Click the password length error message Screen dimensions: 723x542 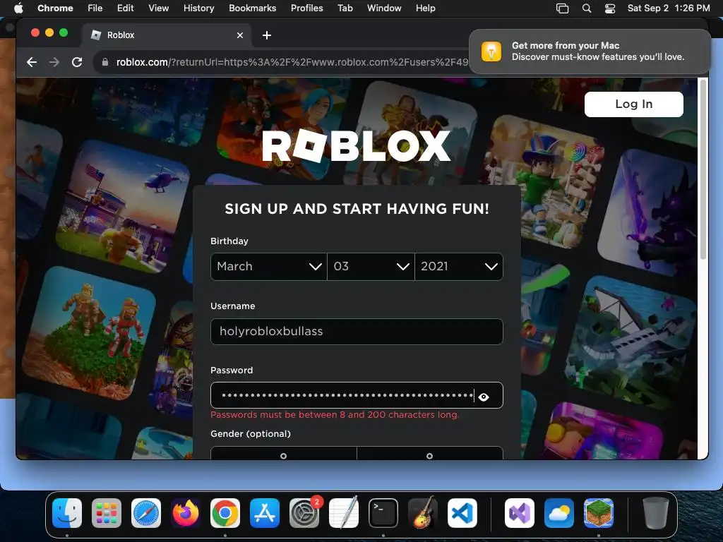[335, 415]
